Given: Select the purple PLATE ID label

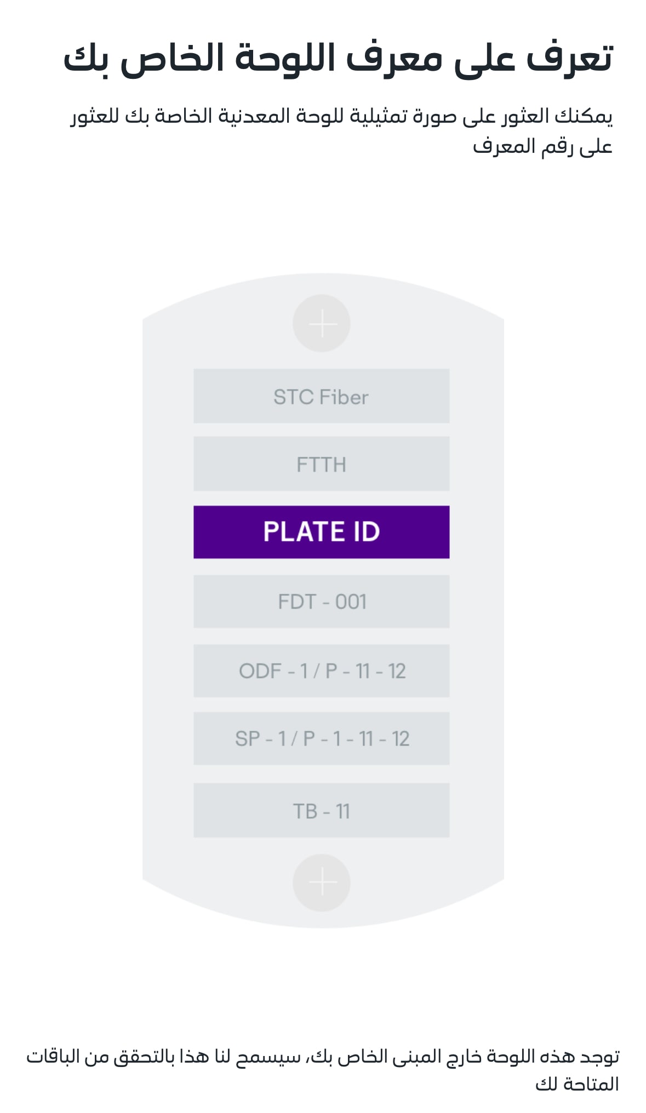Looking at the screenshot, I should [322, 532].
